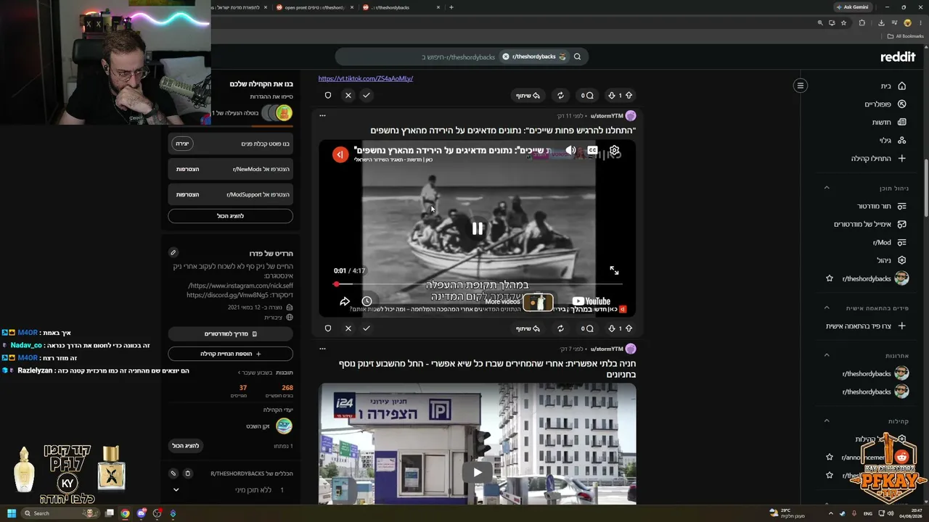Pause the playing YouTube video
Viewport: 929px width, 522px height.
(x=478, y=228)
